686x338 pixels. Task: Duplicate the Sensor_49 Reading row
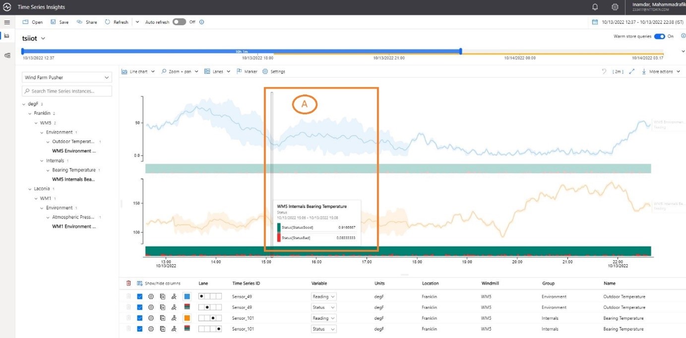pyautogui.click(x=162, y=296)
